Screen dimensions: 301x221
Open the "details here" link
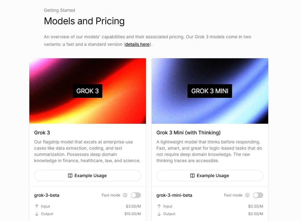[137, 44]
